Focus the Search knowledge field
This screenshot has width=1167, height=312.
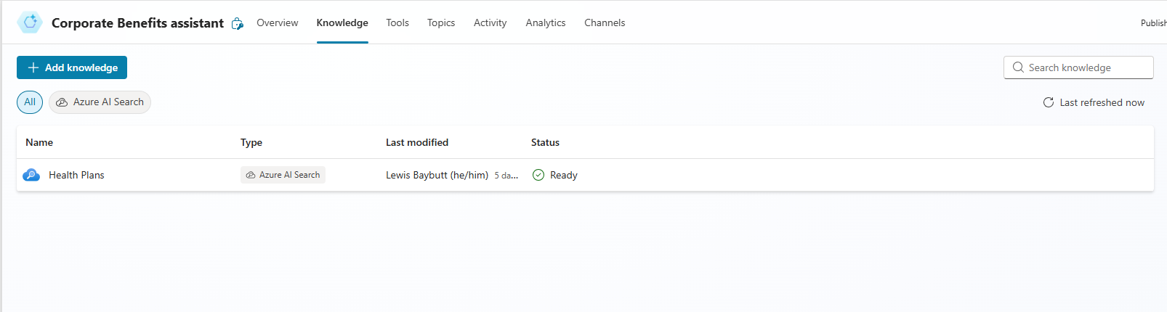[1078, 67]
